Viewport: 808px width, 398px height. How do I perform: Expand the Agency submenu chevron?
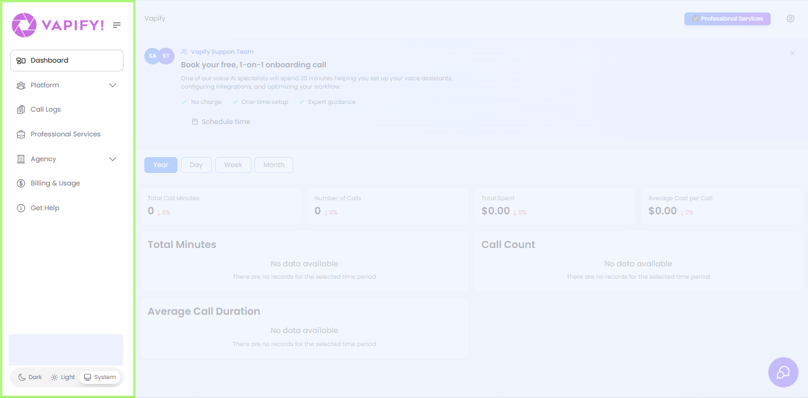point(113,159)
